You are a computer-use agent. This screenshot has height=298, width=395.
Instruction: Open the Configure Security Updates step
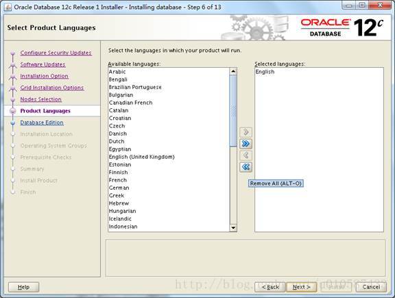56,53
